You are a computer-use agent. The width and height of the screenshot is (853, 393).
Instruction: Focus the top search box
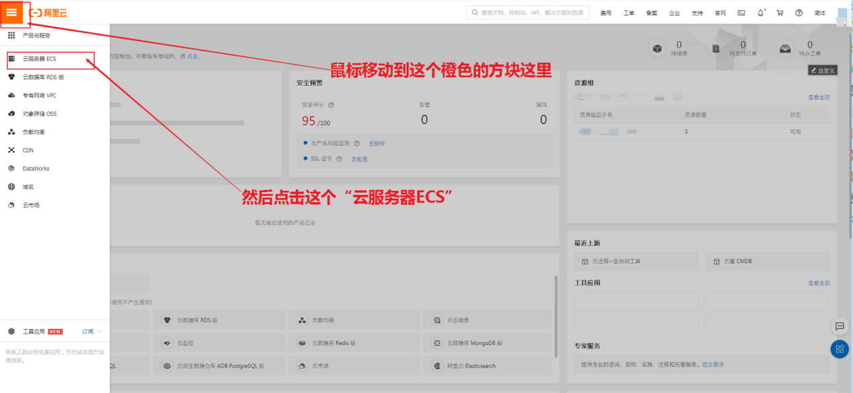pyautogui.click(x=527, y=13)
